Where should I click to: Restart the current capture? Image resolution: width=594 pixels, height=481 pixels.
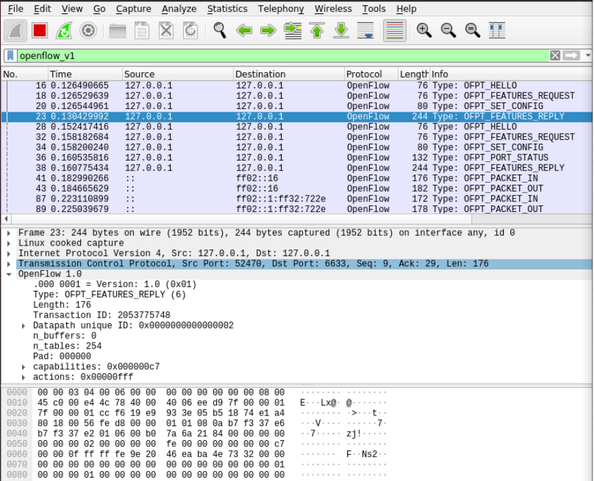pyautogui.click(x=64, y=30)
